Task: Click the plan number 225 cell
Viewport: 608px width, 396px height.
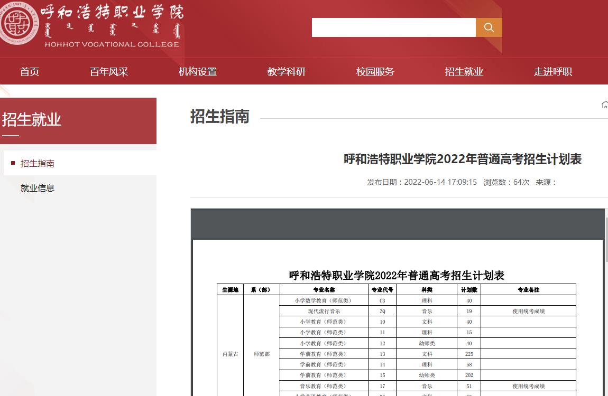Action: point(469,354)
